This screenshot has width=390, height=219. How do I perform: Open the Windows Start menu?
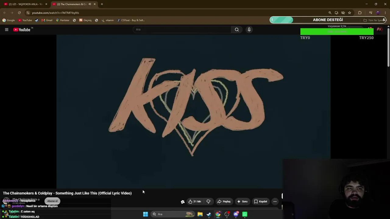point(146,214)
